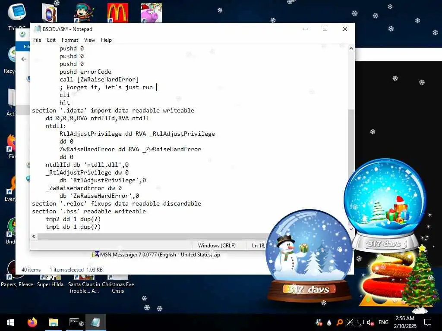Screen dimensions: 442x331
Task: Click the snowman snow globe countdown gadget
Action: 309,255
